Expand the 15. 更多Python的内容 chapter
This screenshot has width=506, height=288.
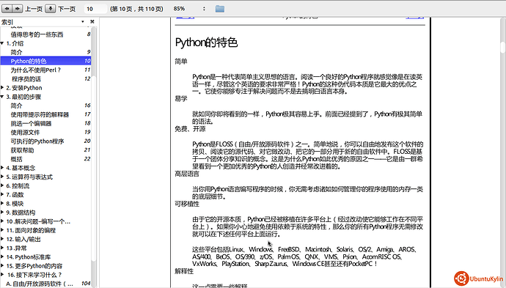pyautogui.click(x=2, y=266)
